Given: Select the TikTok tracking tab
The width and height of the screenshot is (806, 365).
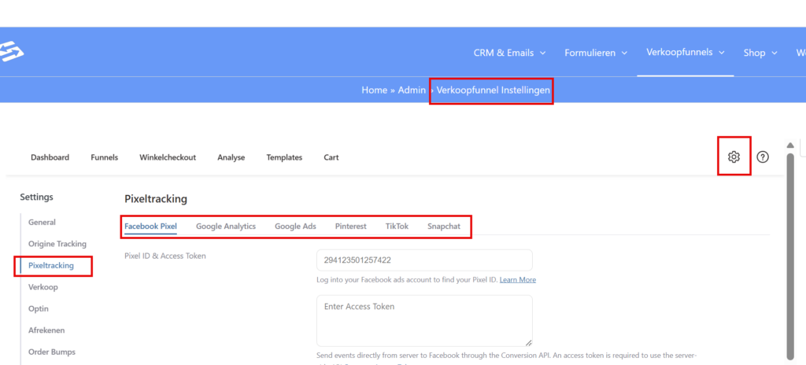Looking at the screenshot, I should 397,226.
